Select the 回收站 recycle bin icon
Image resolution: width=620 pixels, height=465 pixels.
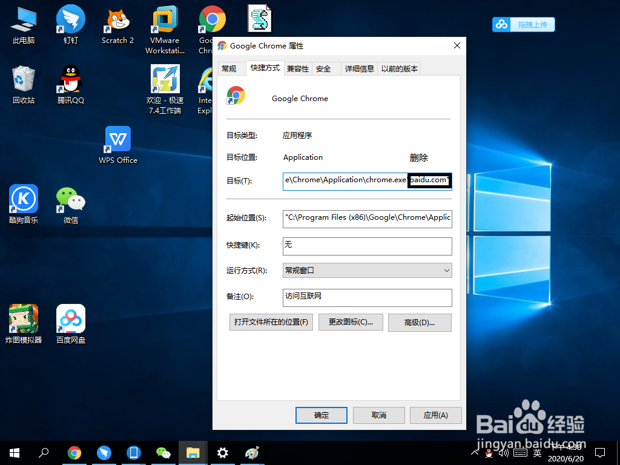[x=24, y=85]
